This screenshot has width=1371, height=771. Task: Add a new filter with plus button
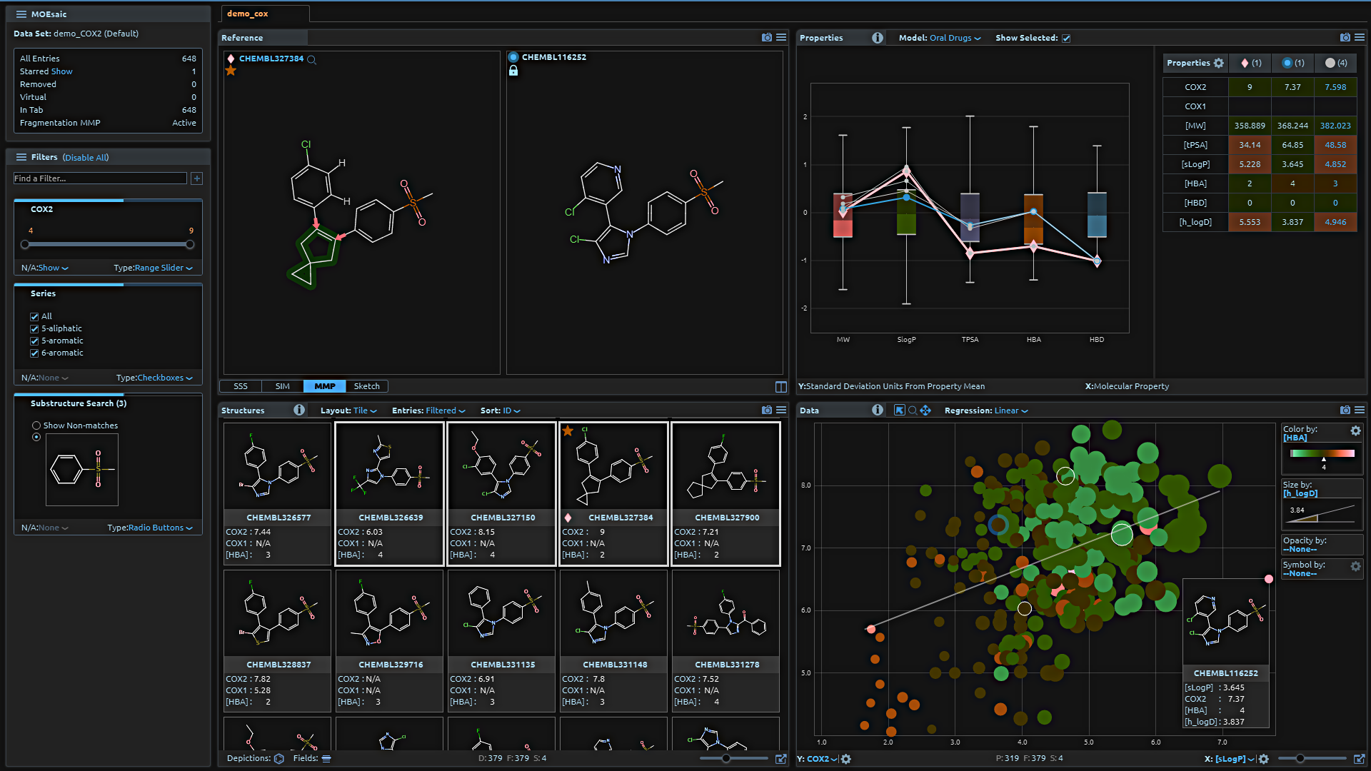click(x=197, y=178)
